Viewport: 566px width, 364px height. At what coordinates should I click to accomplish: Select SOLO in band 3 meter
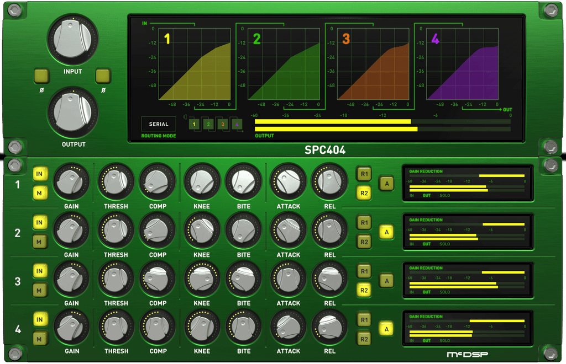tap(445, 292)
